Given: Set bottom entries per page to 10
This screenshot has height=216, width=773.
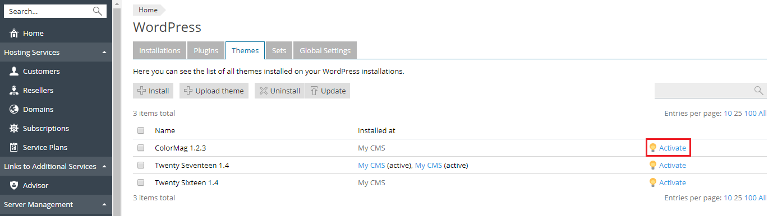Looking at the screenshot, I should coord(728,198).
